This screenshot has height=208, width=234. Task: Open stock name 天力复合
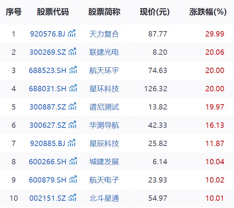click(x=104, y=34)
